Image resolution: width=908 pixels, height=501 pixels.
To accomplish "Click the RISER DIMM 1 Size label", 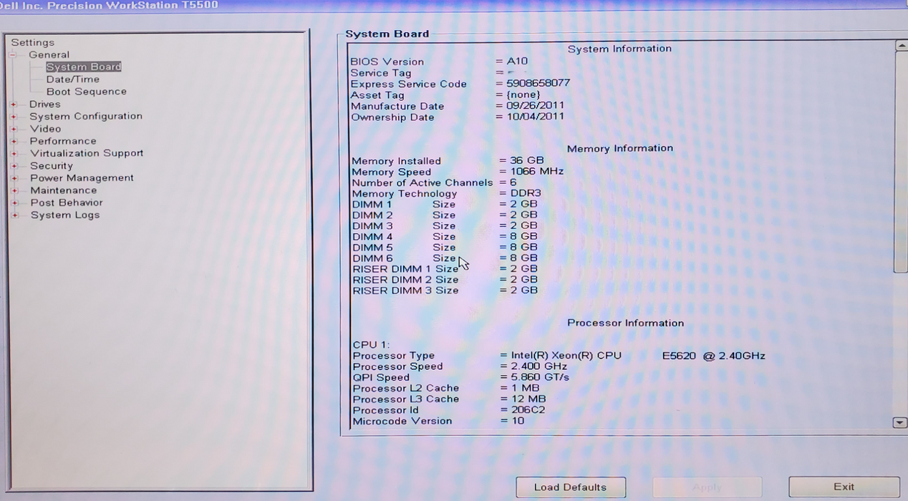I will click(x=405, y=269).
